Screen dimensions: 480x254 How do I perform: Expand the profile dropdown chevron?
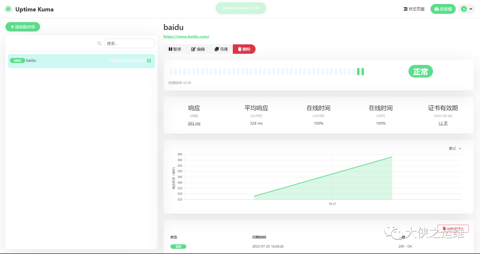pos(471,9)
